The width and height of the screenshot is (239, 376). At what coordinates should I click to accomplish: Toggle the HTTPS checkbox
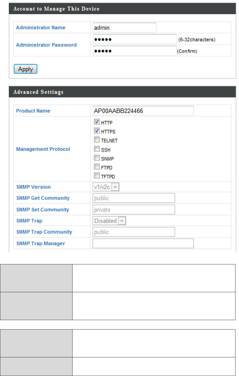[x=97, y=131]
